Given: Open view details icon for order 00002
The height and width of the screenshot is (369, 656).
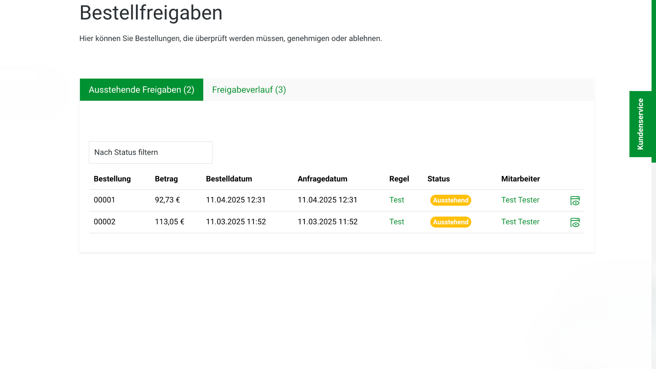Looking at the screenshot, I should click(x=575, y=222).
